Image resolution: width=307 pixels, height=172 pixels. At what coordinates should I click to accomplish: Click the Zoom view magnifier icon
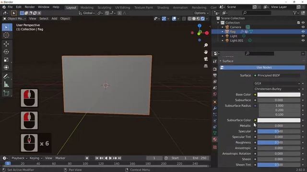point(206,45)
